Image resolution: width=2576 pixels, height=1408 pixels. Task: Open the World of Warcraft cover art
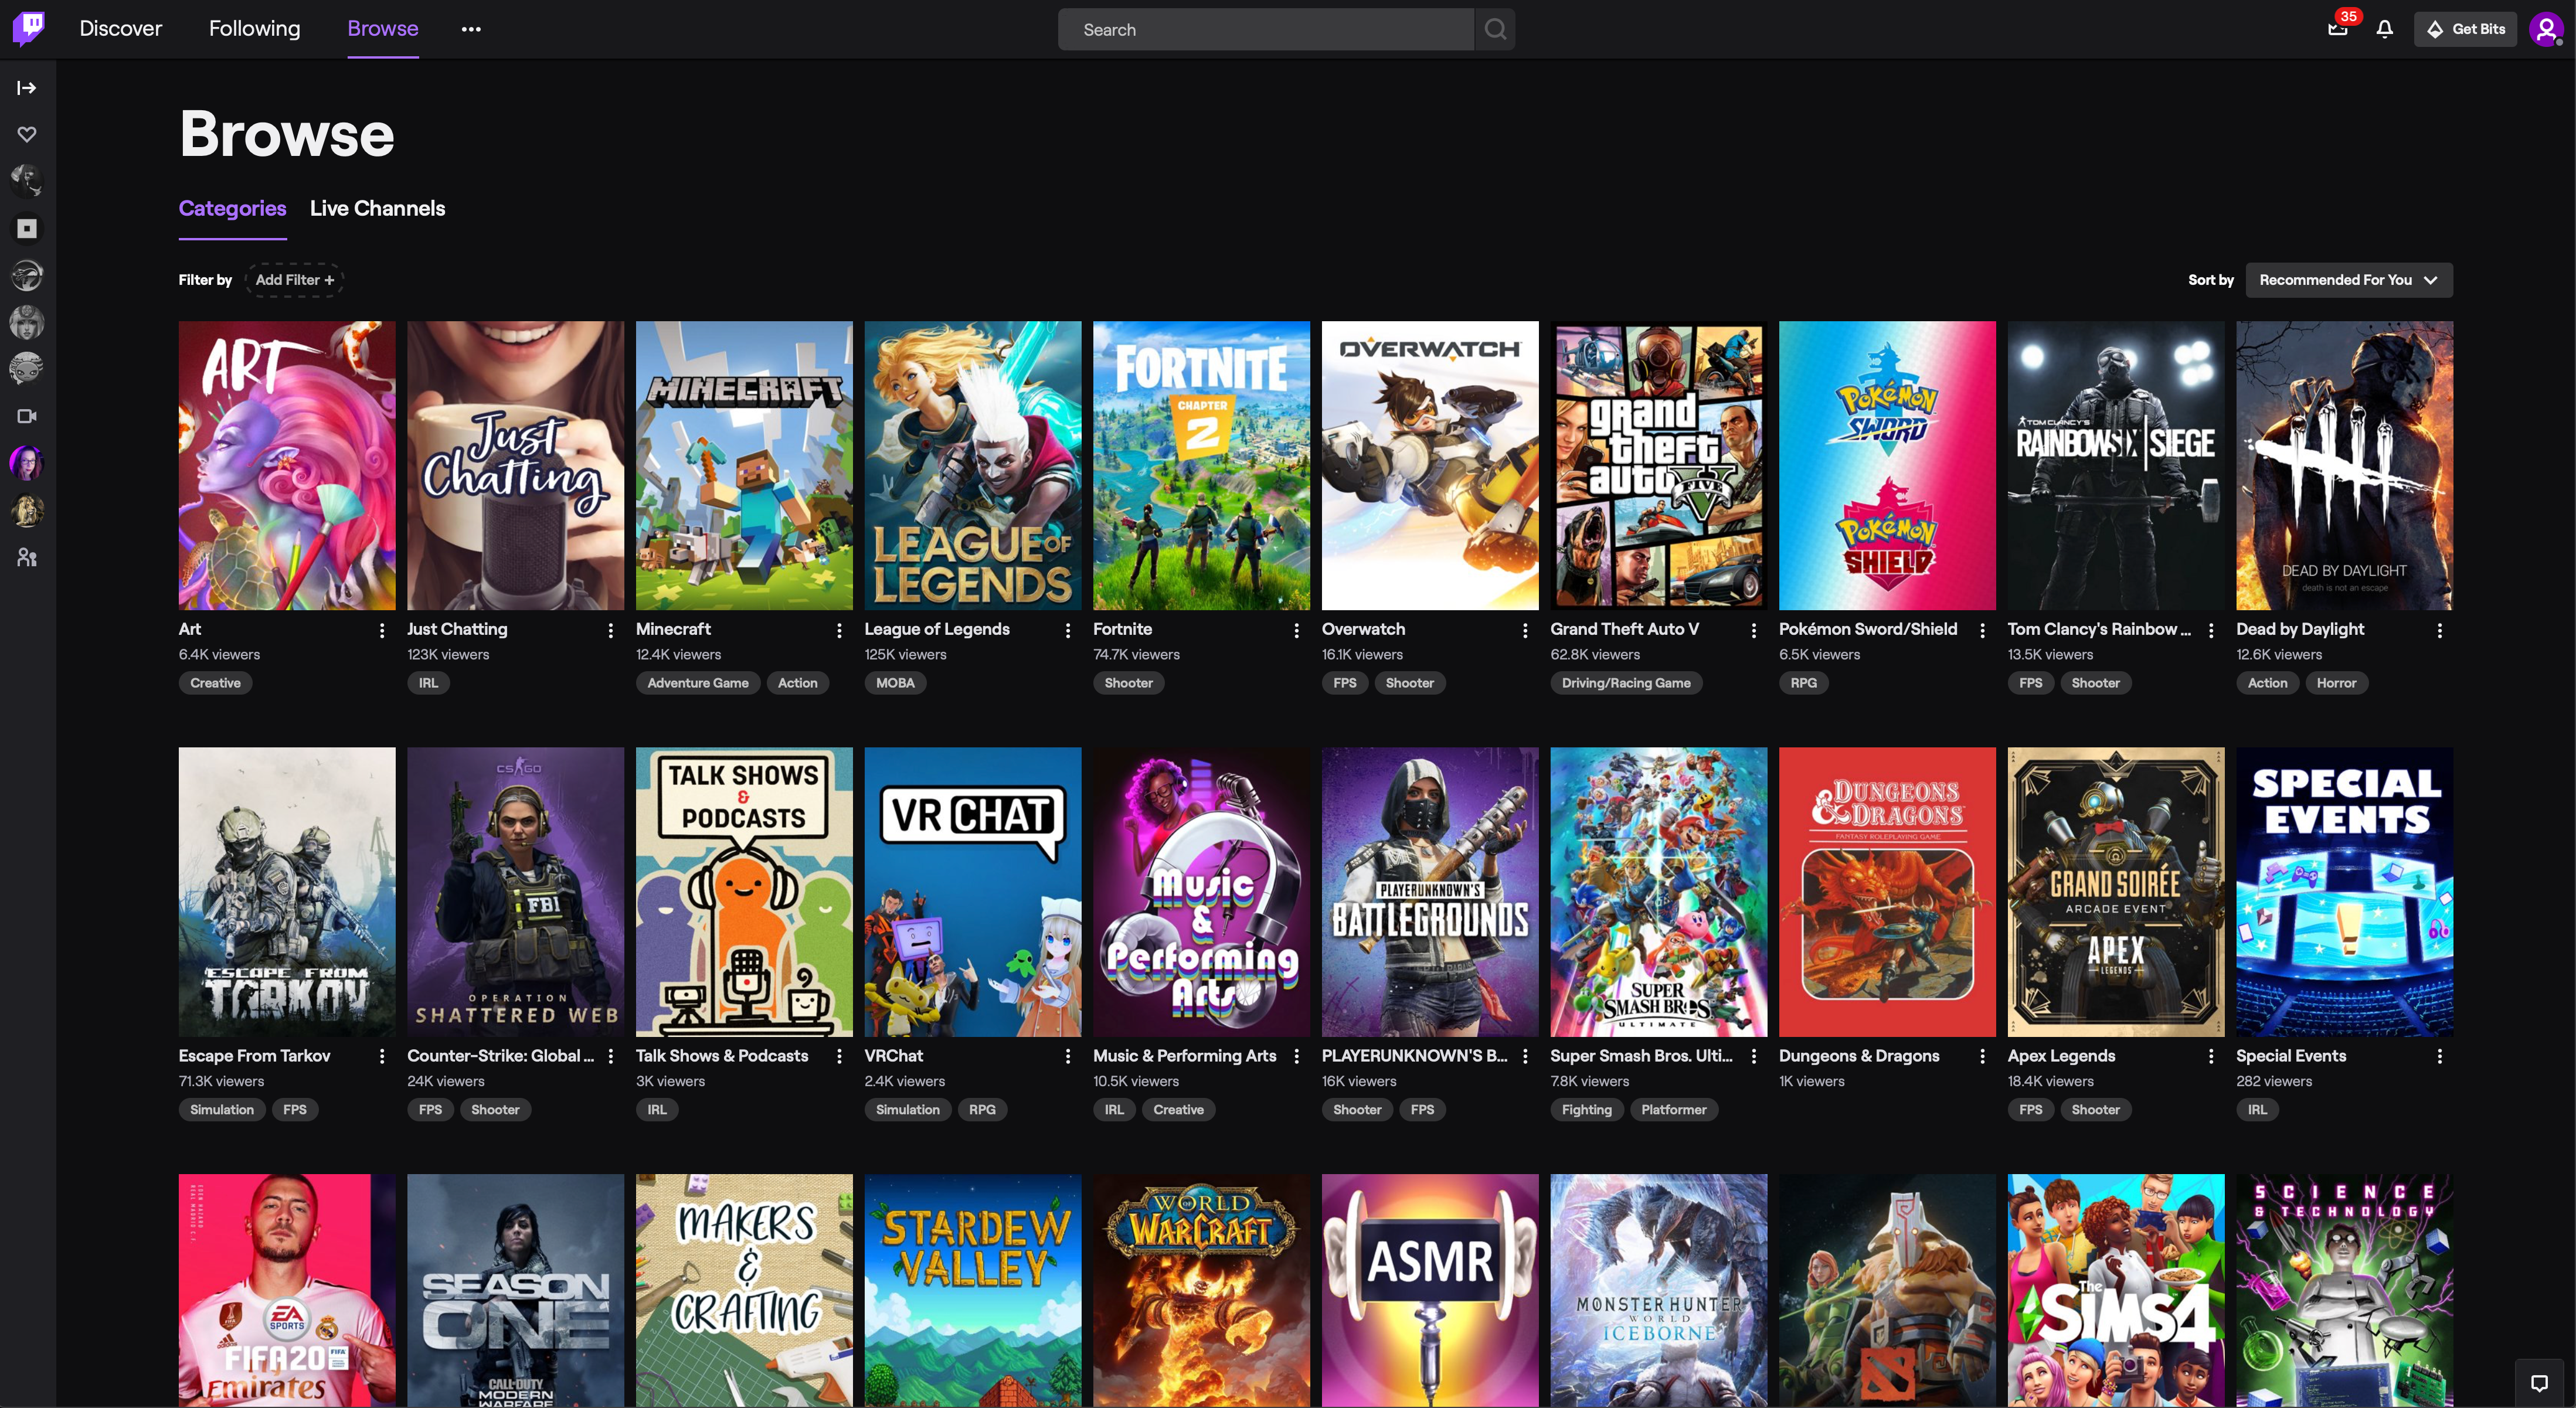[1201, 1291]
